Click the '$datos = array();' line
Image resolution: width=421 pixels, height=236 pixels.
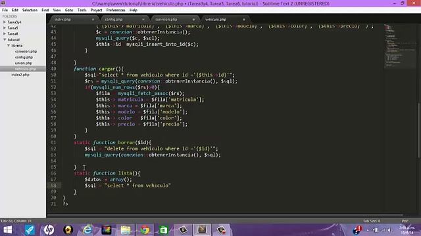pos(108,180)
